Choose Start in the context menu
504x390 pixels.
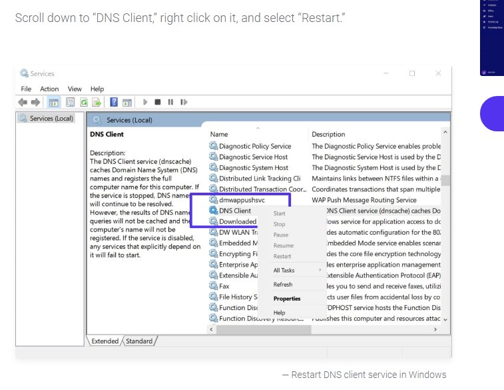point(280,213)
